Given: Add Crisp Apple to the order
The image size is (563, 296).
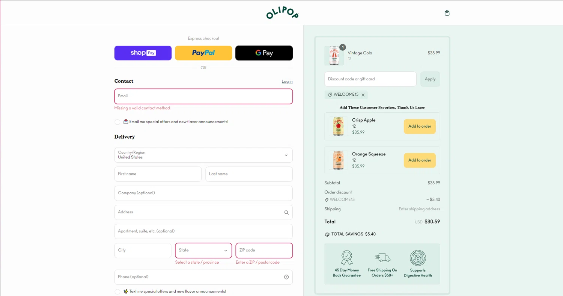Looking at the screenshot, I should (x=420, y=126).
